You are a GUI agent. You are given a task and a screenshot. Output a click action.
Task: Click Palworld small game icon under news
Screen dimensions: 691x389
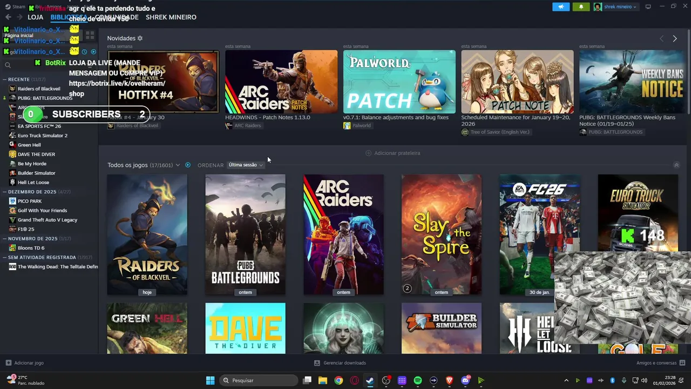pos(347,125)
